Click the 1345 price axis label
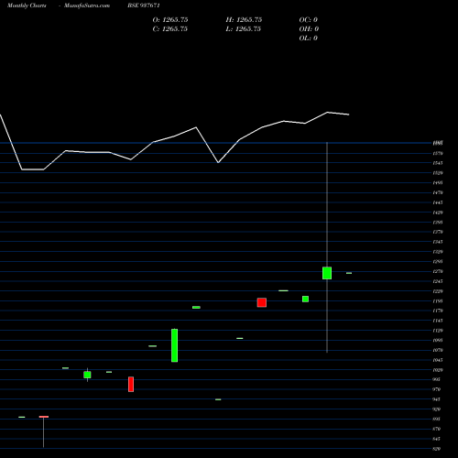Viewport: 458px width, 458px height. (438, 242)
